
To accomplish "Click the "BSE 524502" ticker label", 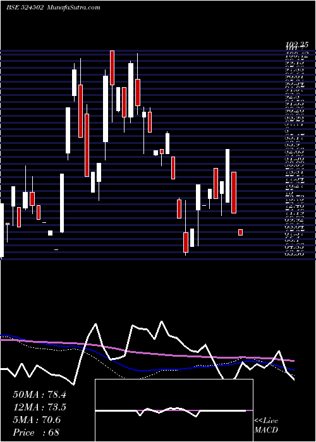I will (25, 8).
